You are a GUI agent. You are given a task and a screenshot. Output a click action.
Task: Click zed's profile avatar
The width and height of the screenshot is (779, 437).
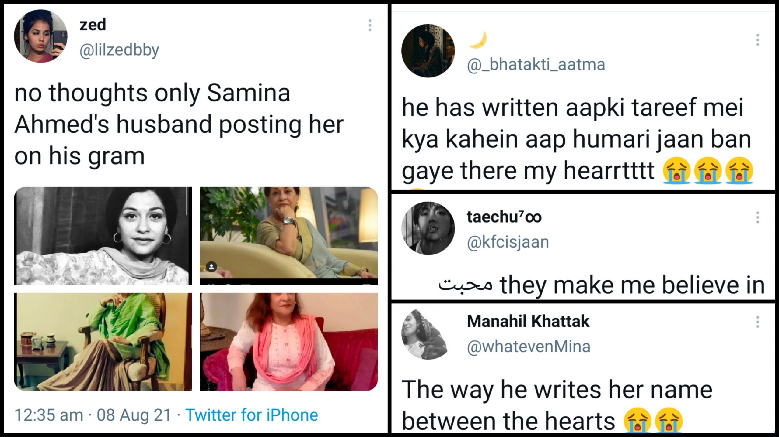coord(41,36)
